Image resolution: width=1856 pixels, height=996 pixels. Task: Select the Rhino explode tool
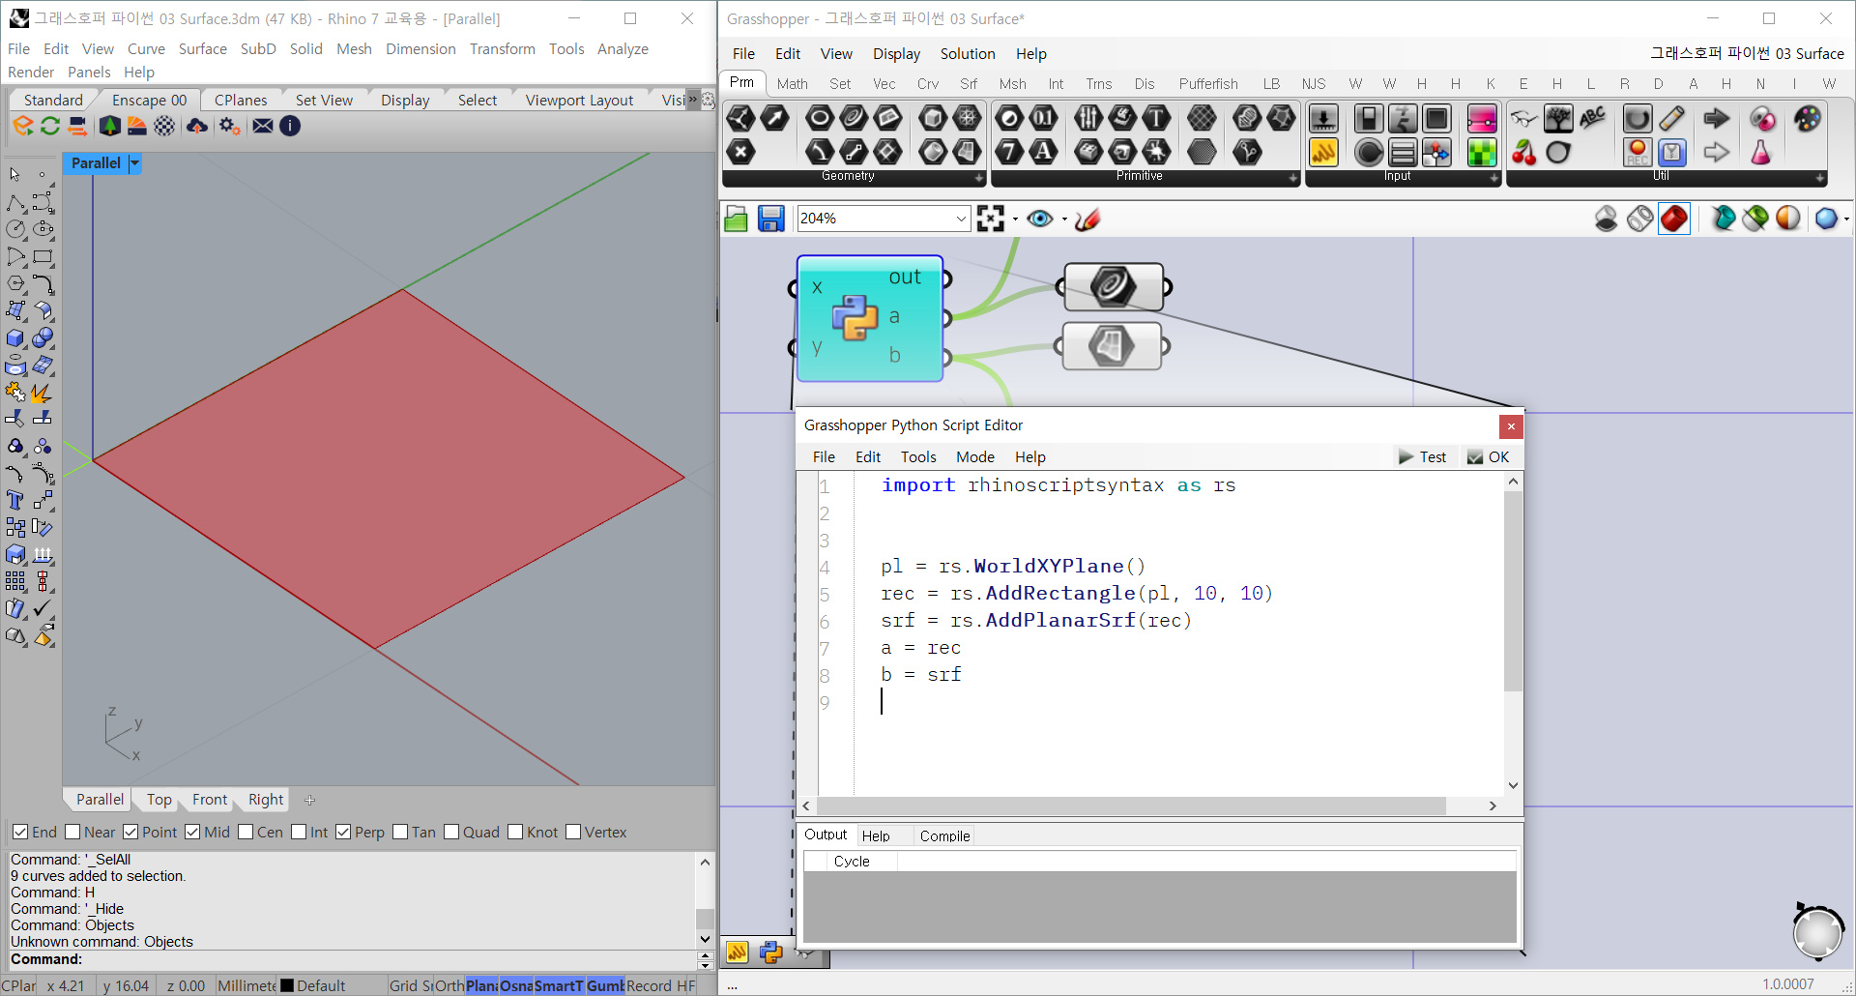click(x=41, y=393)
